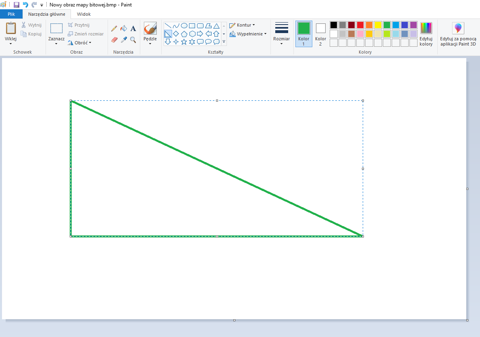Click Edytuj za pomocą aplikacji Paint 3D

[458, 33]
